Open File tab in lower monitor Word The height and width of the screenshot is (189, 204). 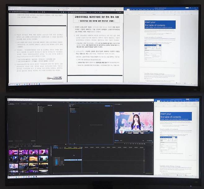(x=156, y=101)
